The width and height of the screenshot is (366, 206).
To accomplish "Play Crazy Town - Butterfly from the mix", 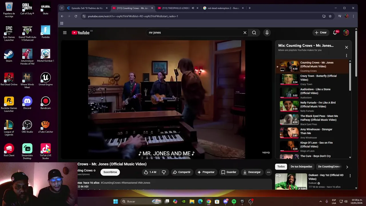I will click(313, 80).
